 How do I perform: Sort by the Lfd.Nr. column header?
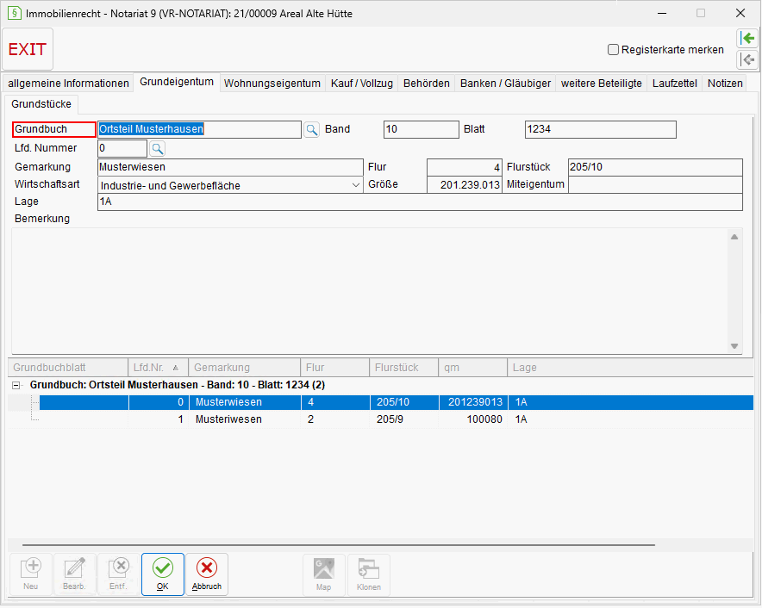[x=158, y=368]
